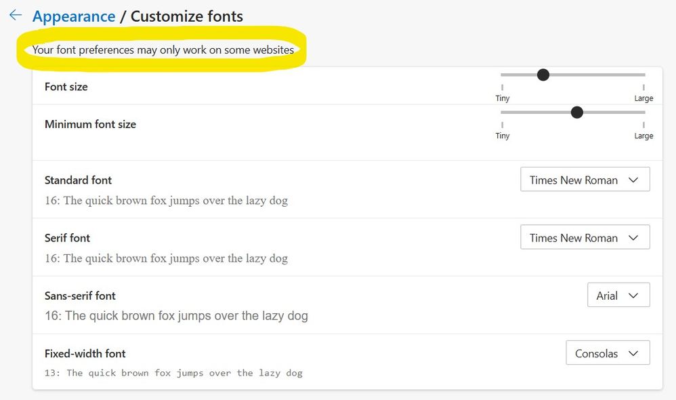
Task: Select the Font size row label
Action: pos(66,87)
